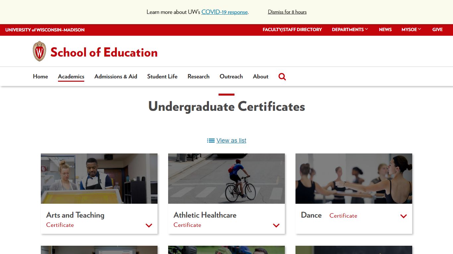Open the MySOE dropdown menu
453x254 pixels.
pos(411,29)
